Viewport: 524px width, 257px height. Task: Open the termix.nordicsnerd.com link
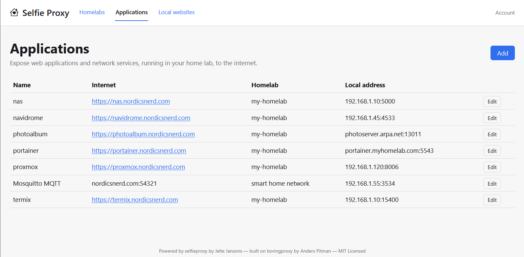click(x=135, y=200)
